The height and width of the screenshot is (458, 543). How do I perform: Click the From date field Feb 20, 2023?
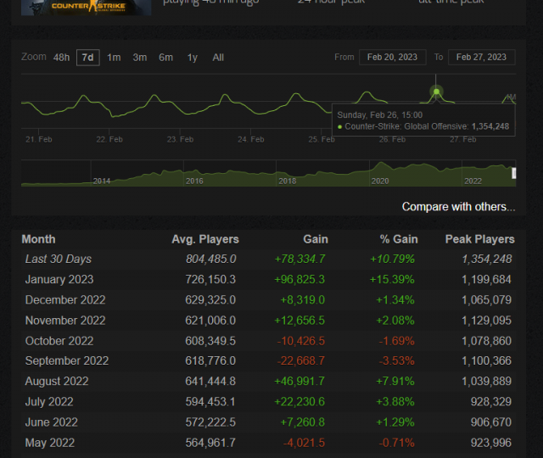click(x=392, y=58)
